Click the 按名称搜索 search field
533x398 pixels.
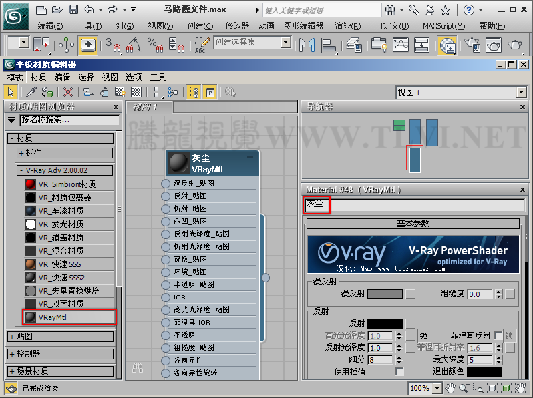tap(70, 120)
